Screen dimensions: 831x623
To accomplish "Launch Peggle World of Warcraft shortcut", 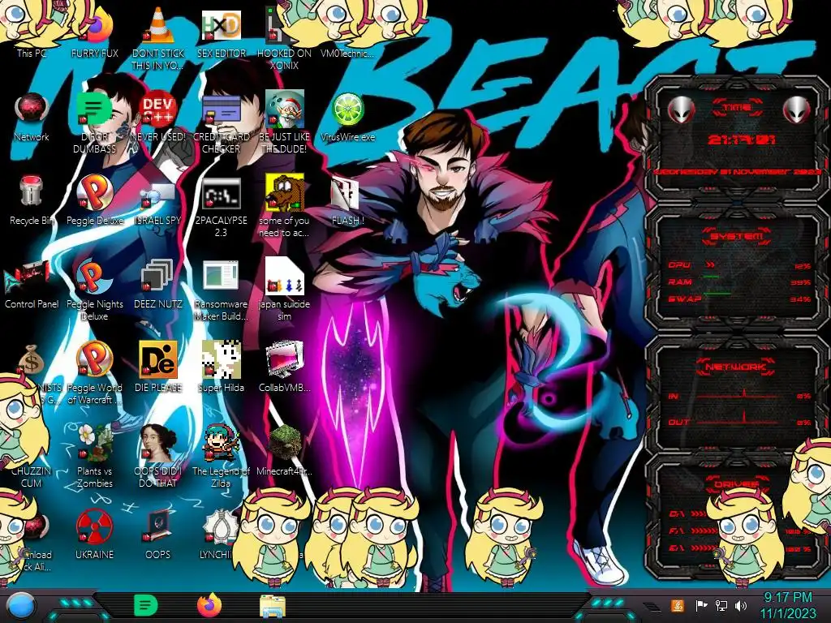I will 94,359.
